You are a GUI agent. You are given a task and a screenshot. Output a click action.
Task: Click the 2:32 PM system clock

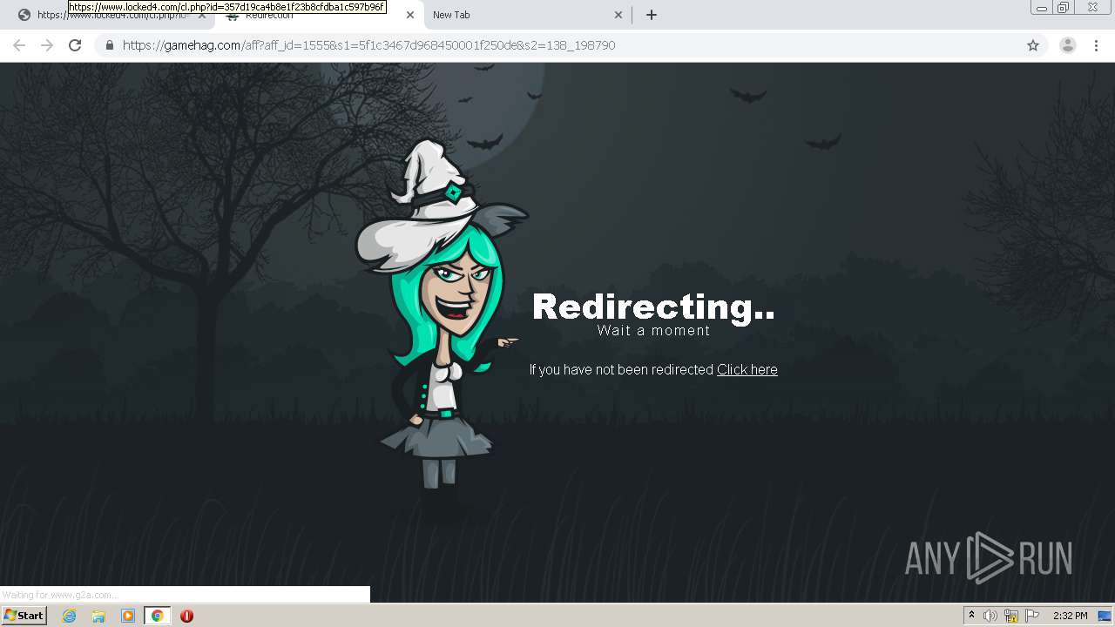pyautogui.click(x=1070, y=616)
